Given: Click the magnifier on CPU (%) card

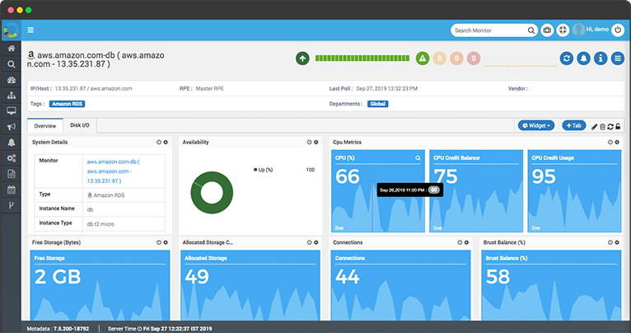Looking at the screenshot, I should pos(418,157).
